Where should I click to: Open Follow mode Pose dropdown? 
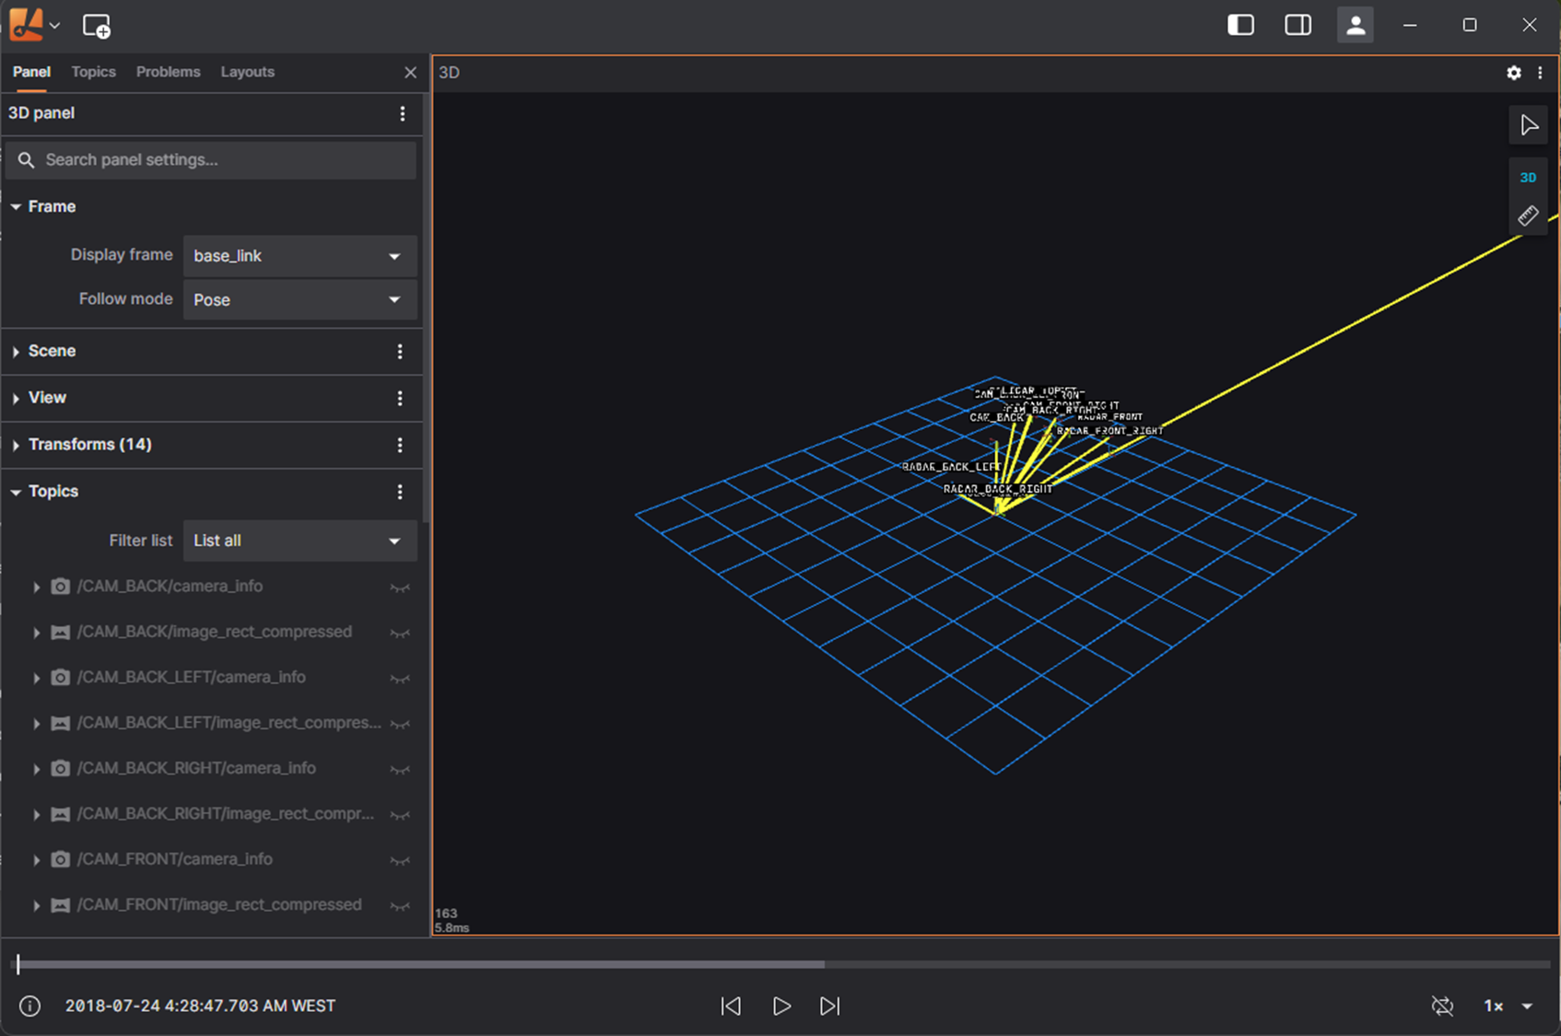pos(299,300)
